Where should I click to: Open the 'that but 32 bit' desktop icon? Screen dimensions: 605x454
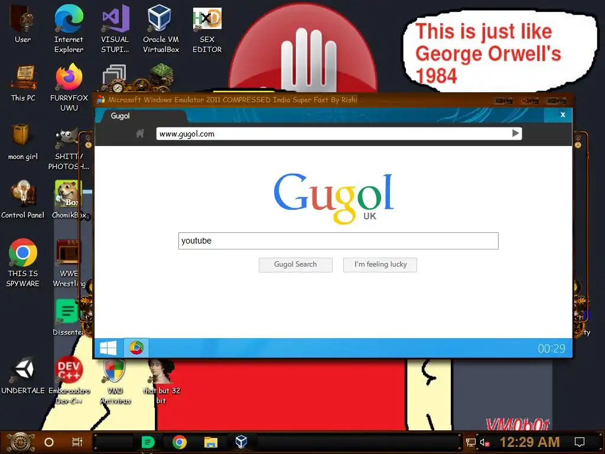point(161,380)
